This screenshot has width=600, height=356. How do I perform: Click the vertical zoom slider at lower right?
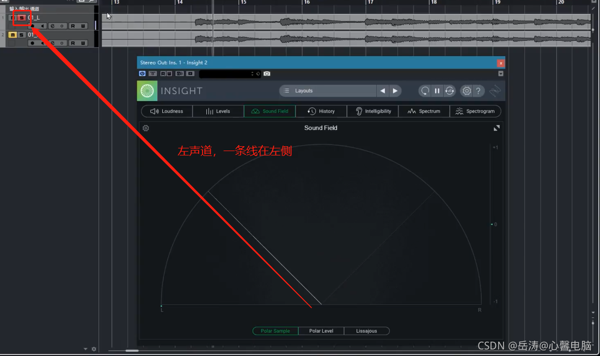pyautogui.click(x=593, y=323)
